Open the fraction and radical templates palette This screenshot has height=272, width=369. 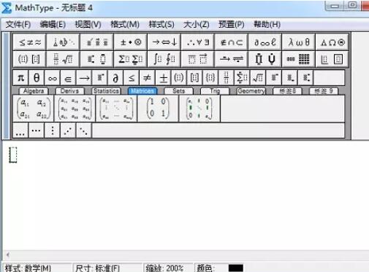pos(63,59)
